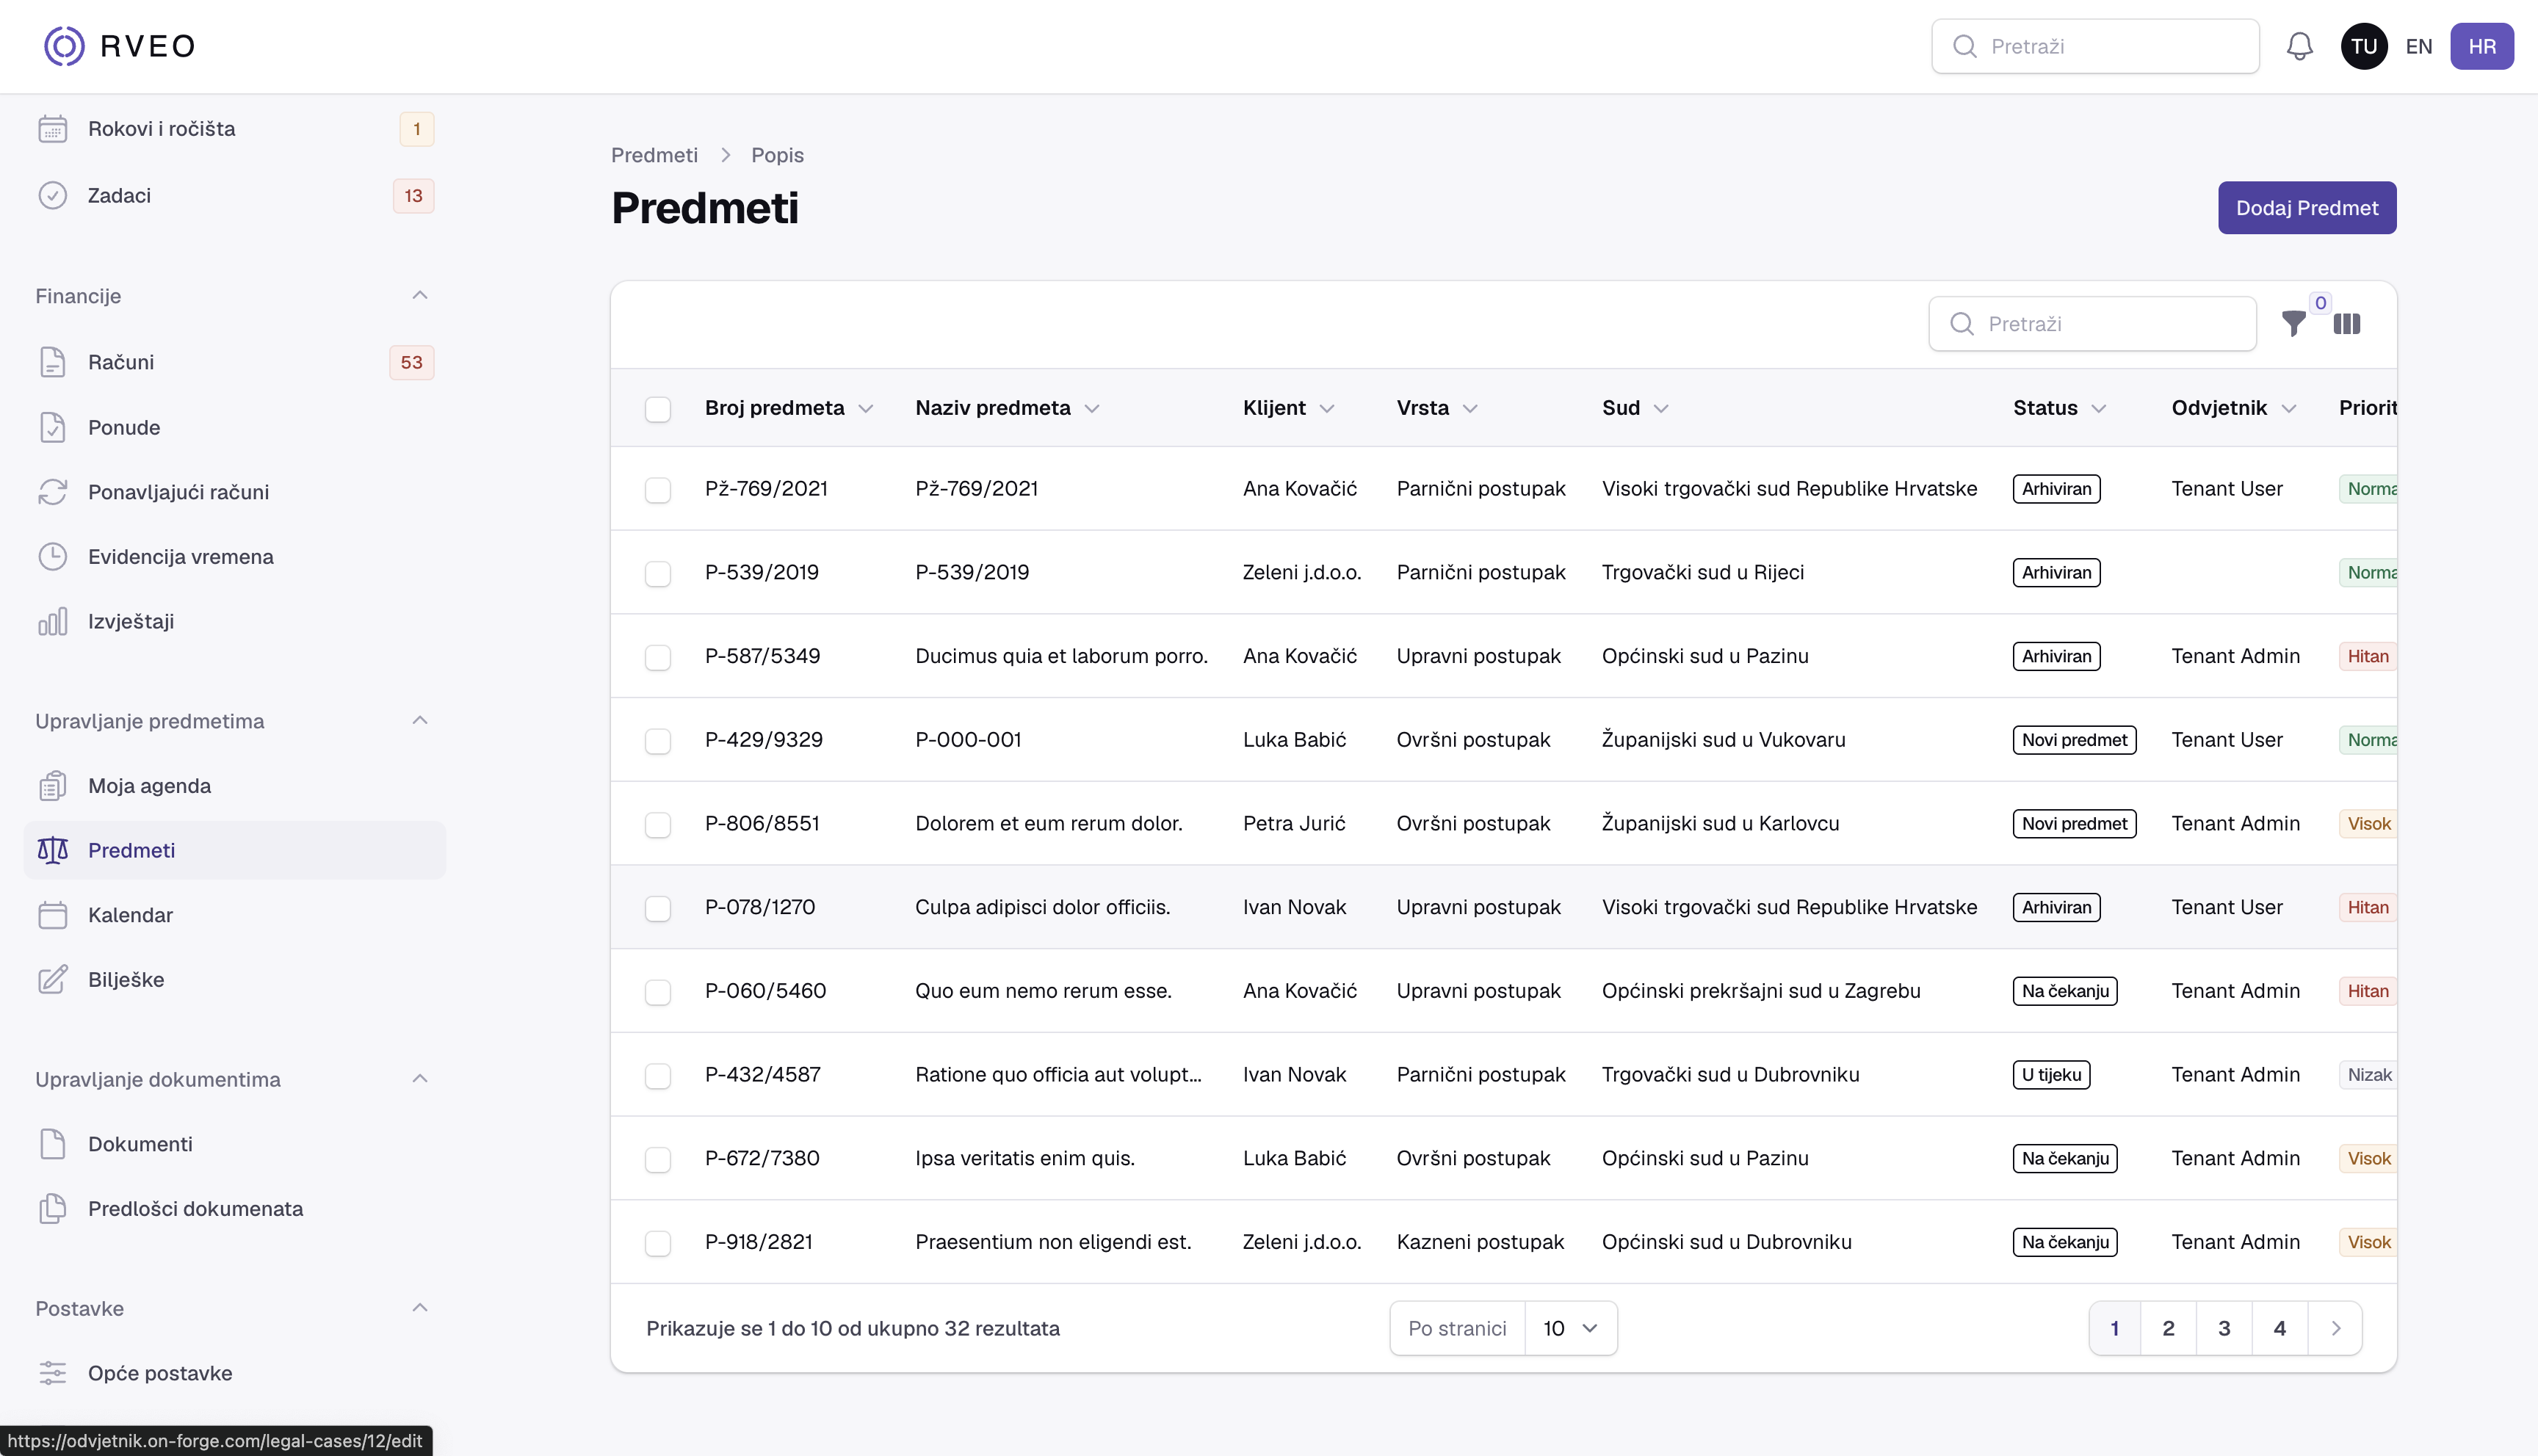Switch language to HR
The image size is (2538, 1456).
pos(2482,46)
